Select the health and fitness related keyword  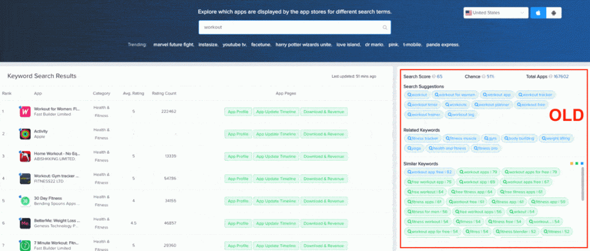447,148
